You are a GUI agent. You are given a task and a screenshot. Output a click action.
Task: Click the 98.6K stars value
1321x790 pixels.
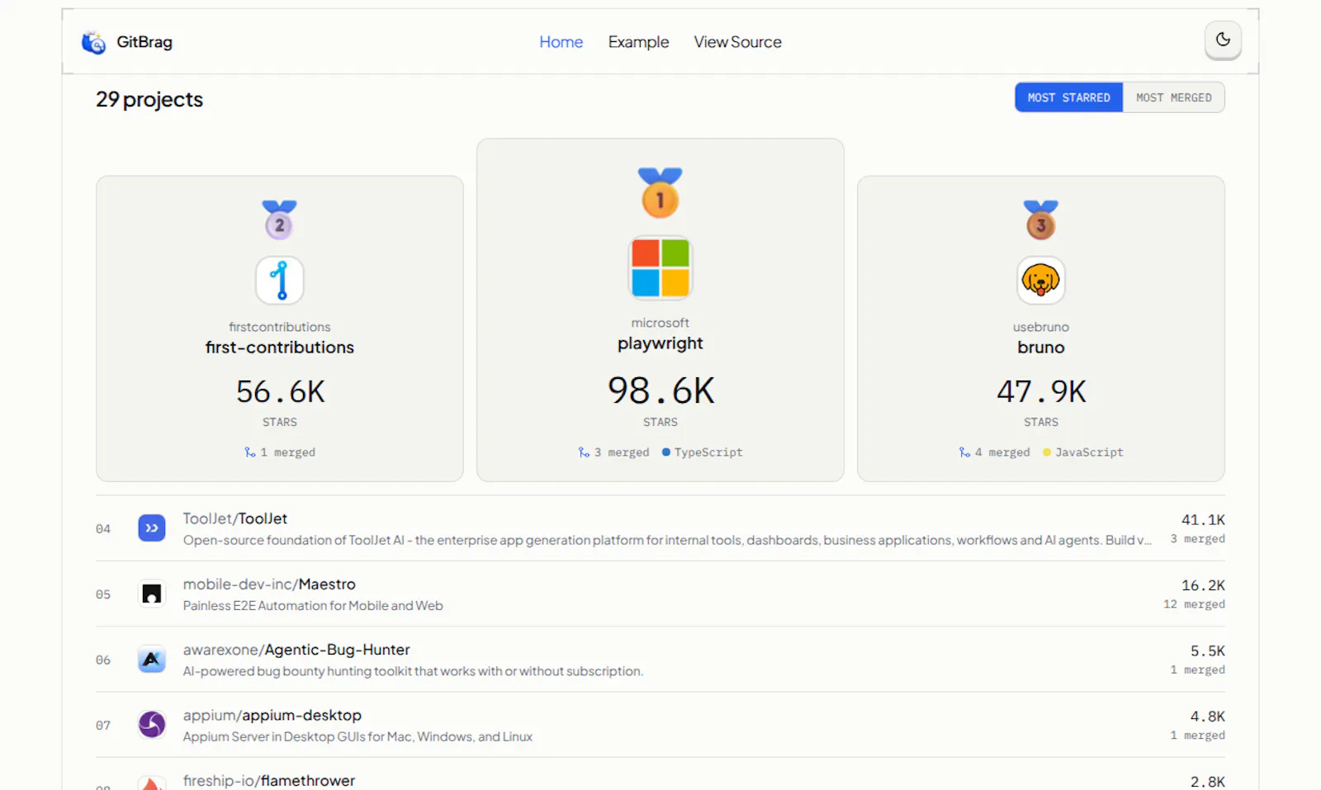[660, 390]
